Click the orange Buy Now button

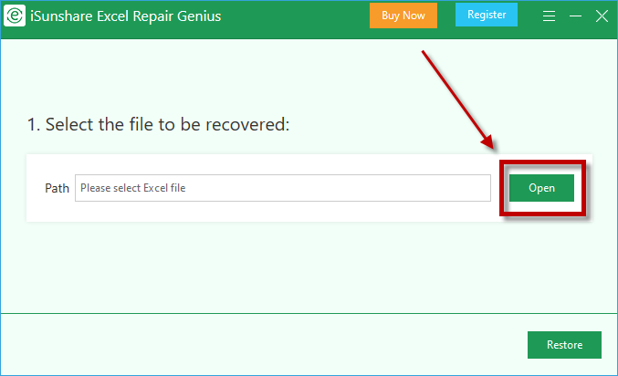(x=403, y=16)
